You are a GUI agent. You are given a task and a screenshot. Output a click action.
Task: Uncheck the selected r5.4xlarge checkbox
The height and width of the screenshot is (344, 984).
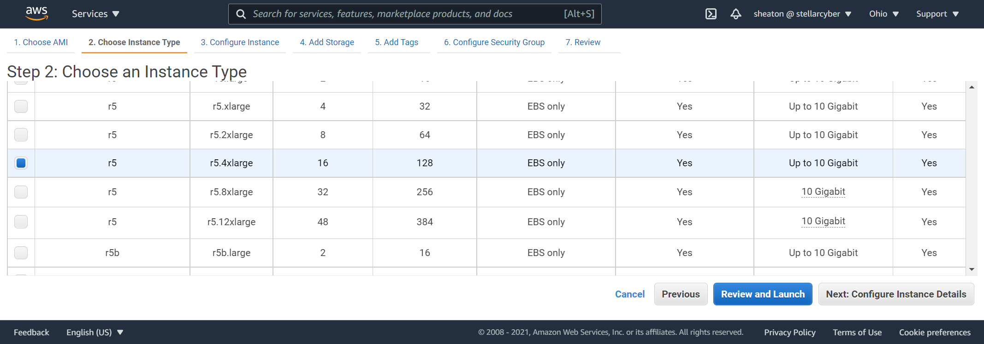(21, 163)
